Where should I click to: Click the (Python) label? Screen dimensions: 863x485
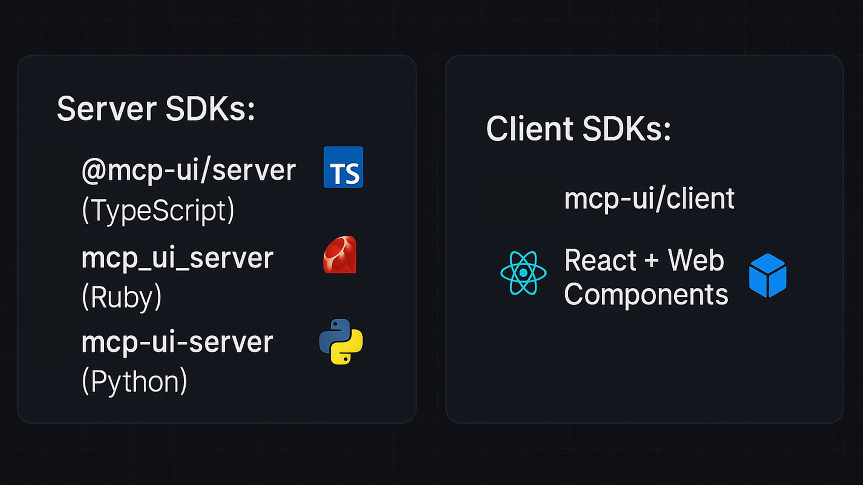(x=134, y=381)
